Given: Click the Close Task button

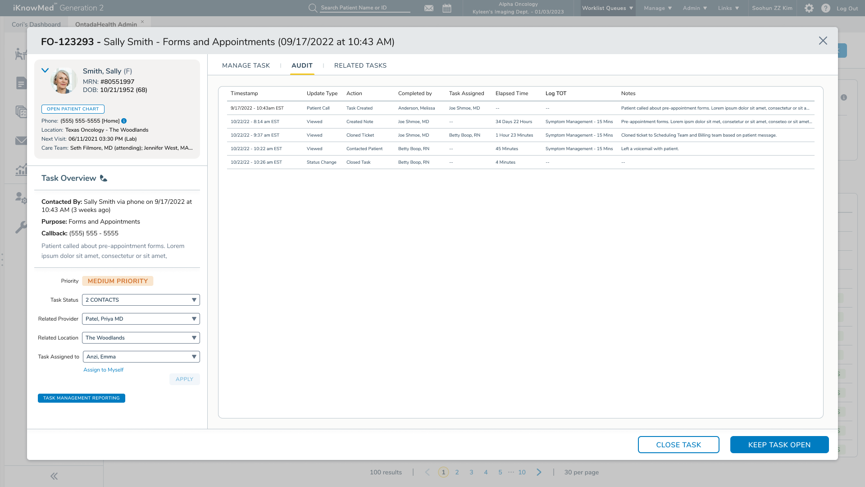Looking at the screenshot, I should click(x=678, y=445).
